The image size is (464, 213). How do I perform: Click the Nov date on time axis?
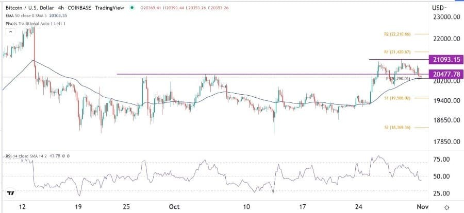coord(422,206)
